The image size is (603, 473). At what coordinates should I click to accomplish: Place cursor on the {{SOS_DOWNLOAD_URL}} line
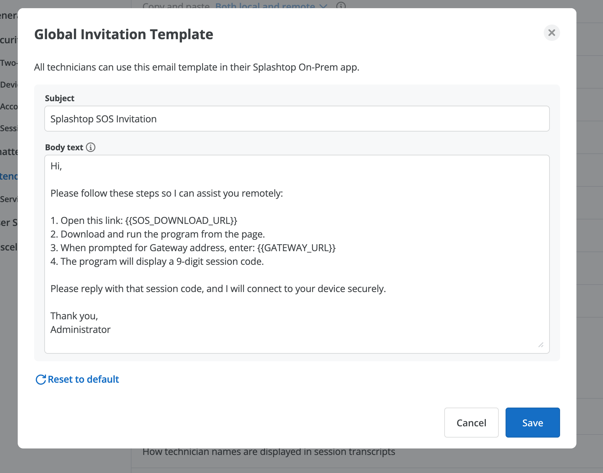(144, 220)
